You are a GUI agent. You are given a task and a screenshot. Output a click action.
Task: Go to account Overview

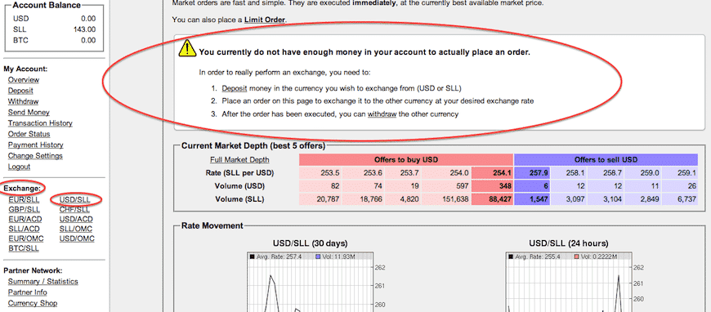pos(24,80)
